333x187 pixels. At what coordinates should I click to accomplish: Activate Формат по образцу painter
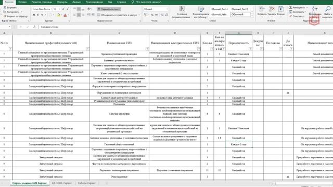15,16
